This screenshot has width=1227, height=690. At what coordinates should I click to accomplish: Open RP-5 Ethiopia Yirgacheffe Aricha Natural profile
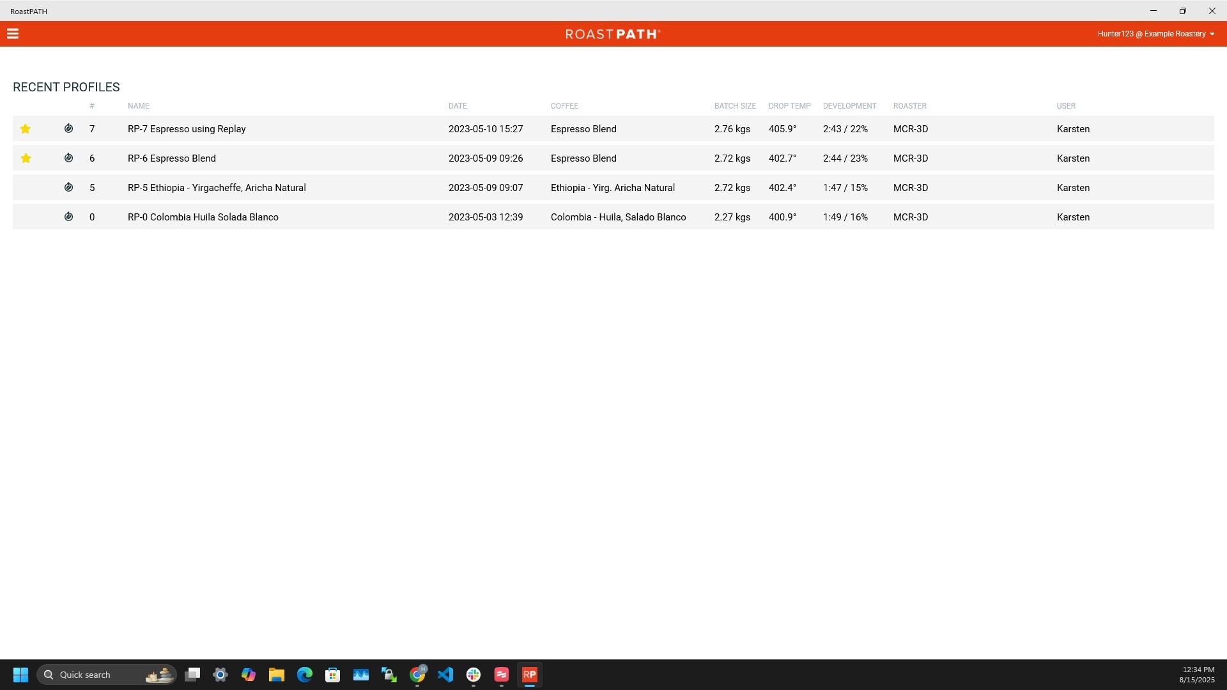(x=217, y=188)
